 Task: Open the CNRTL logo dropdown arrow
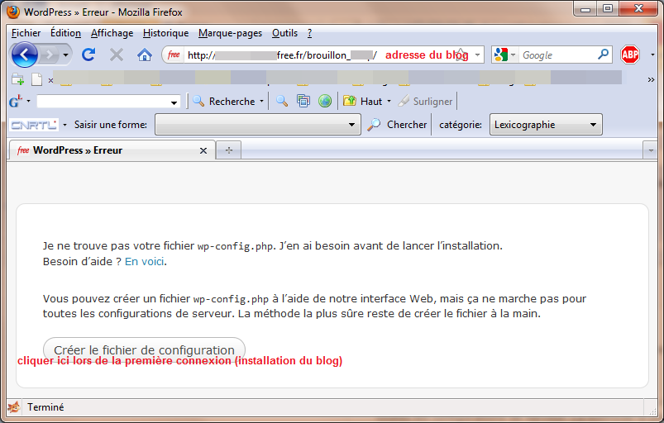(x=64, y=125)
